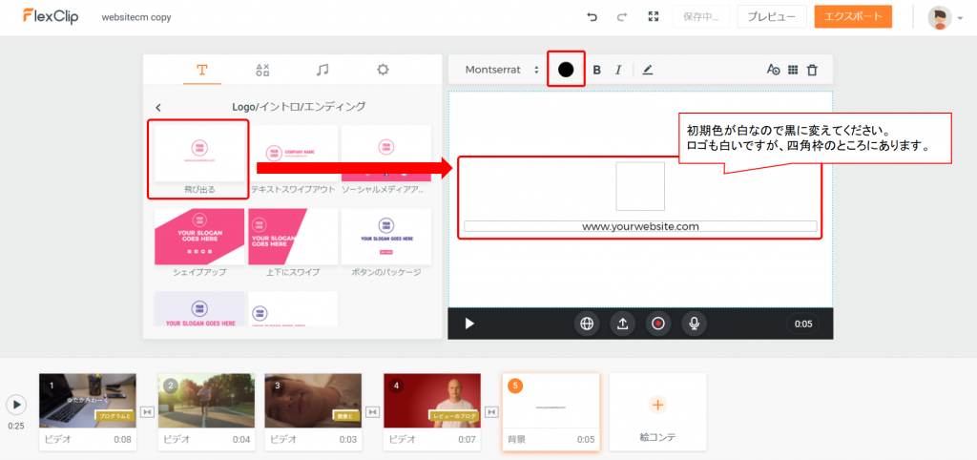
Task: Switch to the music tab
Action: 322,70
